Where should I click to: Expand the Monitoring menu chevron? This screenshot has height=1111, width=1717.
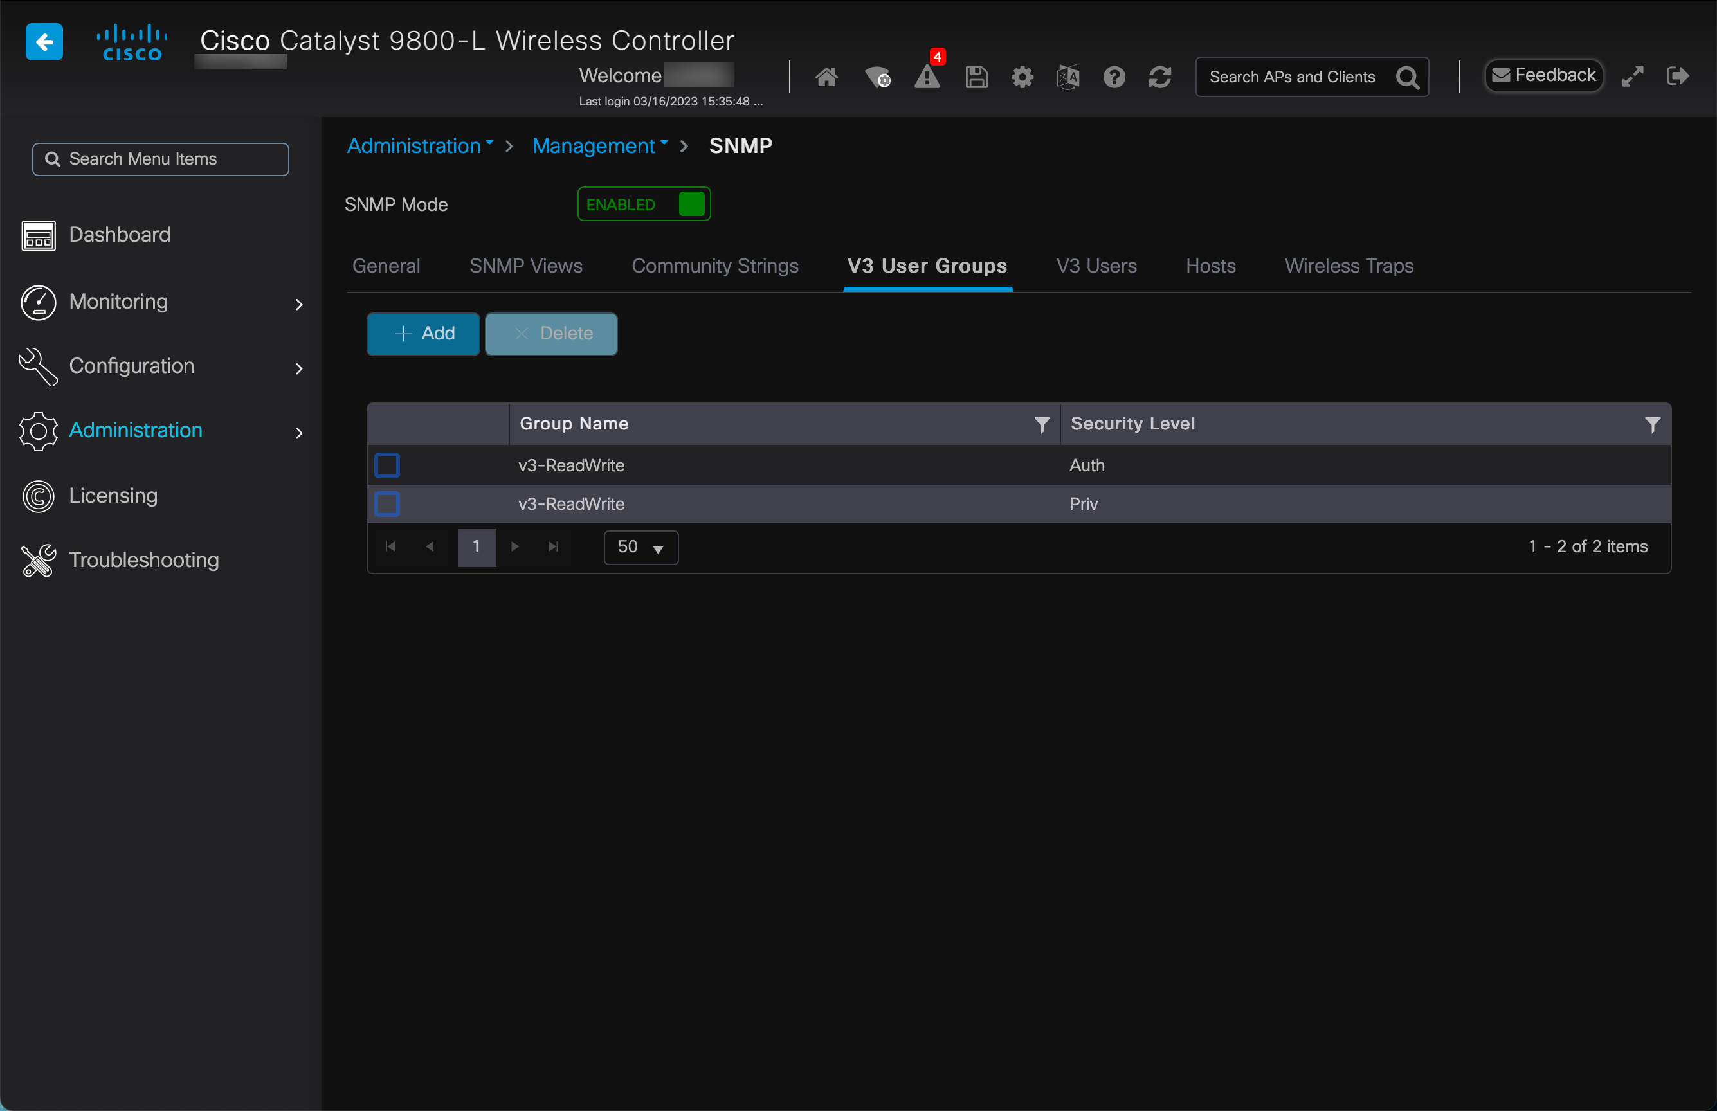point(298,305)
